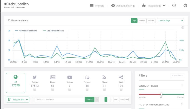Click the Twitter bird icon
190x109 pixels.
coord(35,77)
